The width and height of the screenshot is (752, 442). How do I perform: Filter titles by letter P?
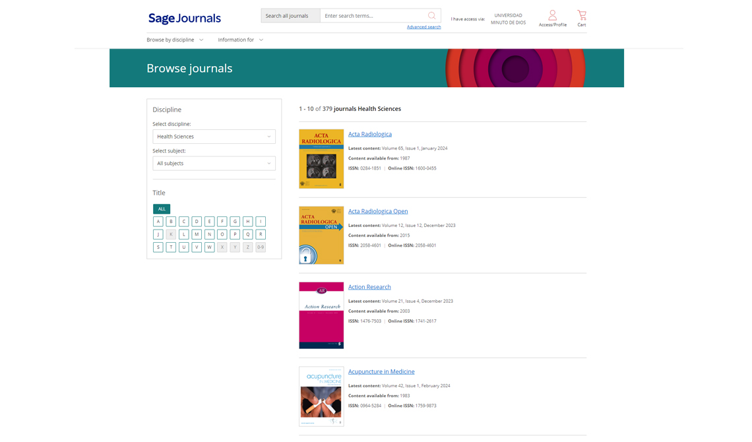click(x=235, y=234)
